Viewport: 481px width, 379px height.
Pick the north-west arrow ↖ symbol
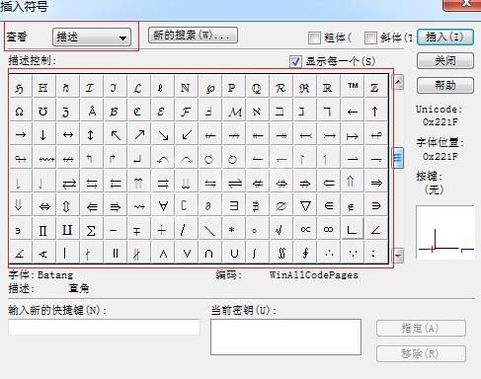click(x=116, y=135)
